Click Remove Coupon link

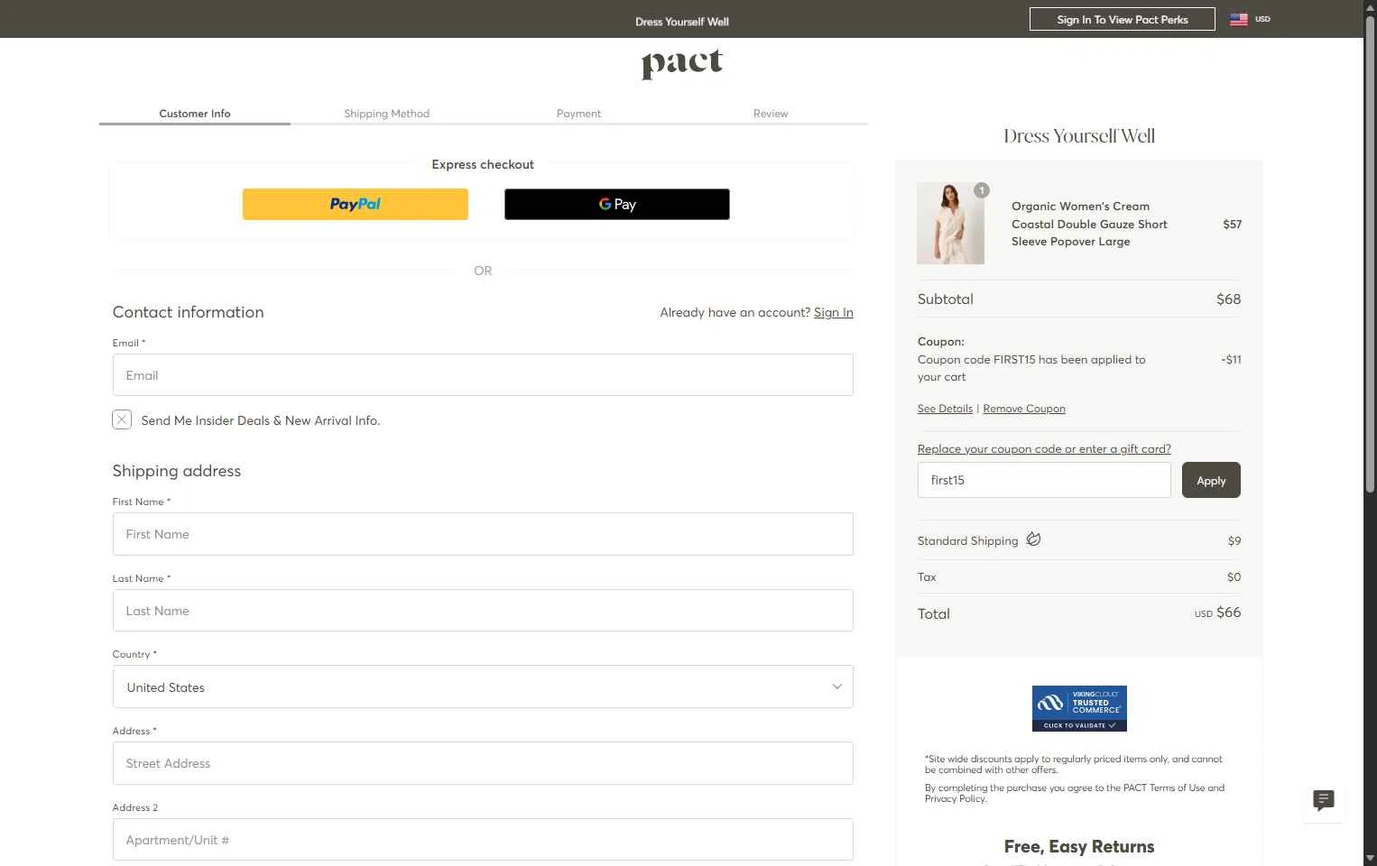coord(1024,409)
